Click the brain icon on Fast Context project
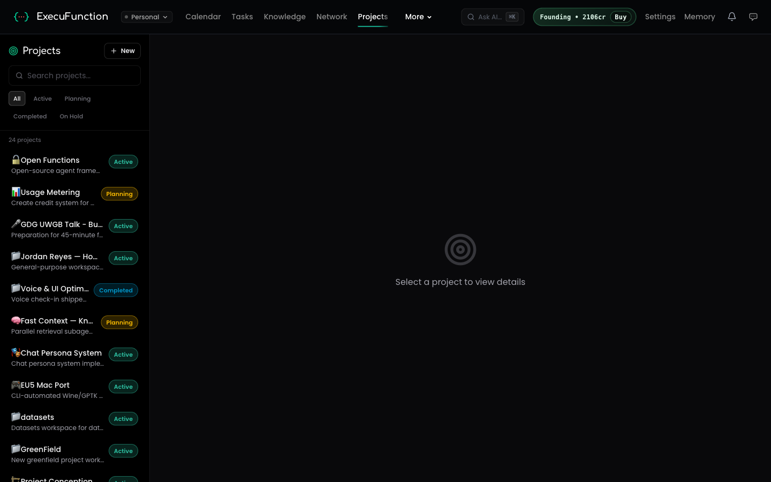 click(16, 320)
